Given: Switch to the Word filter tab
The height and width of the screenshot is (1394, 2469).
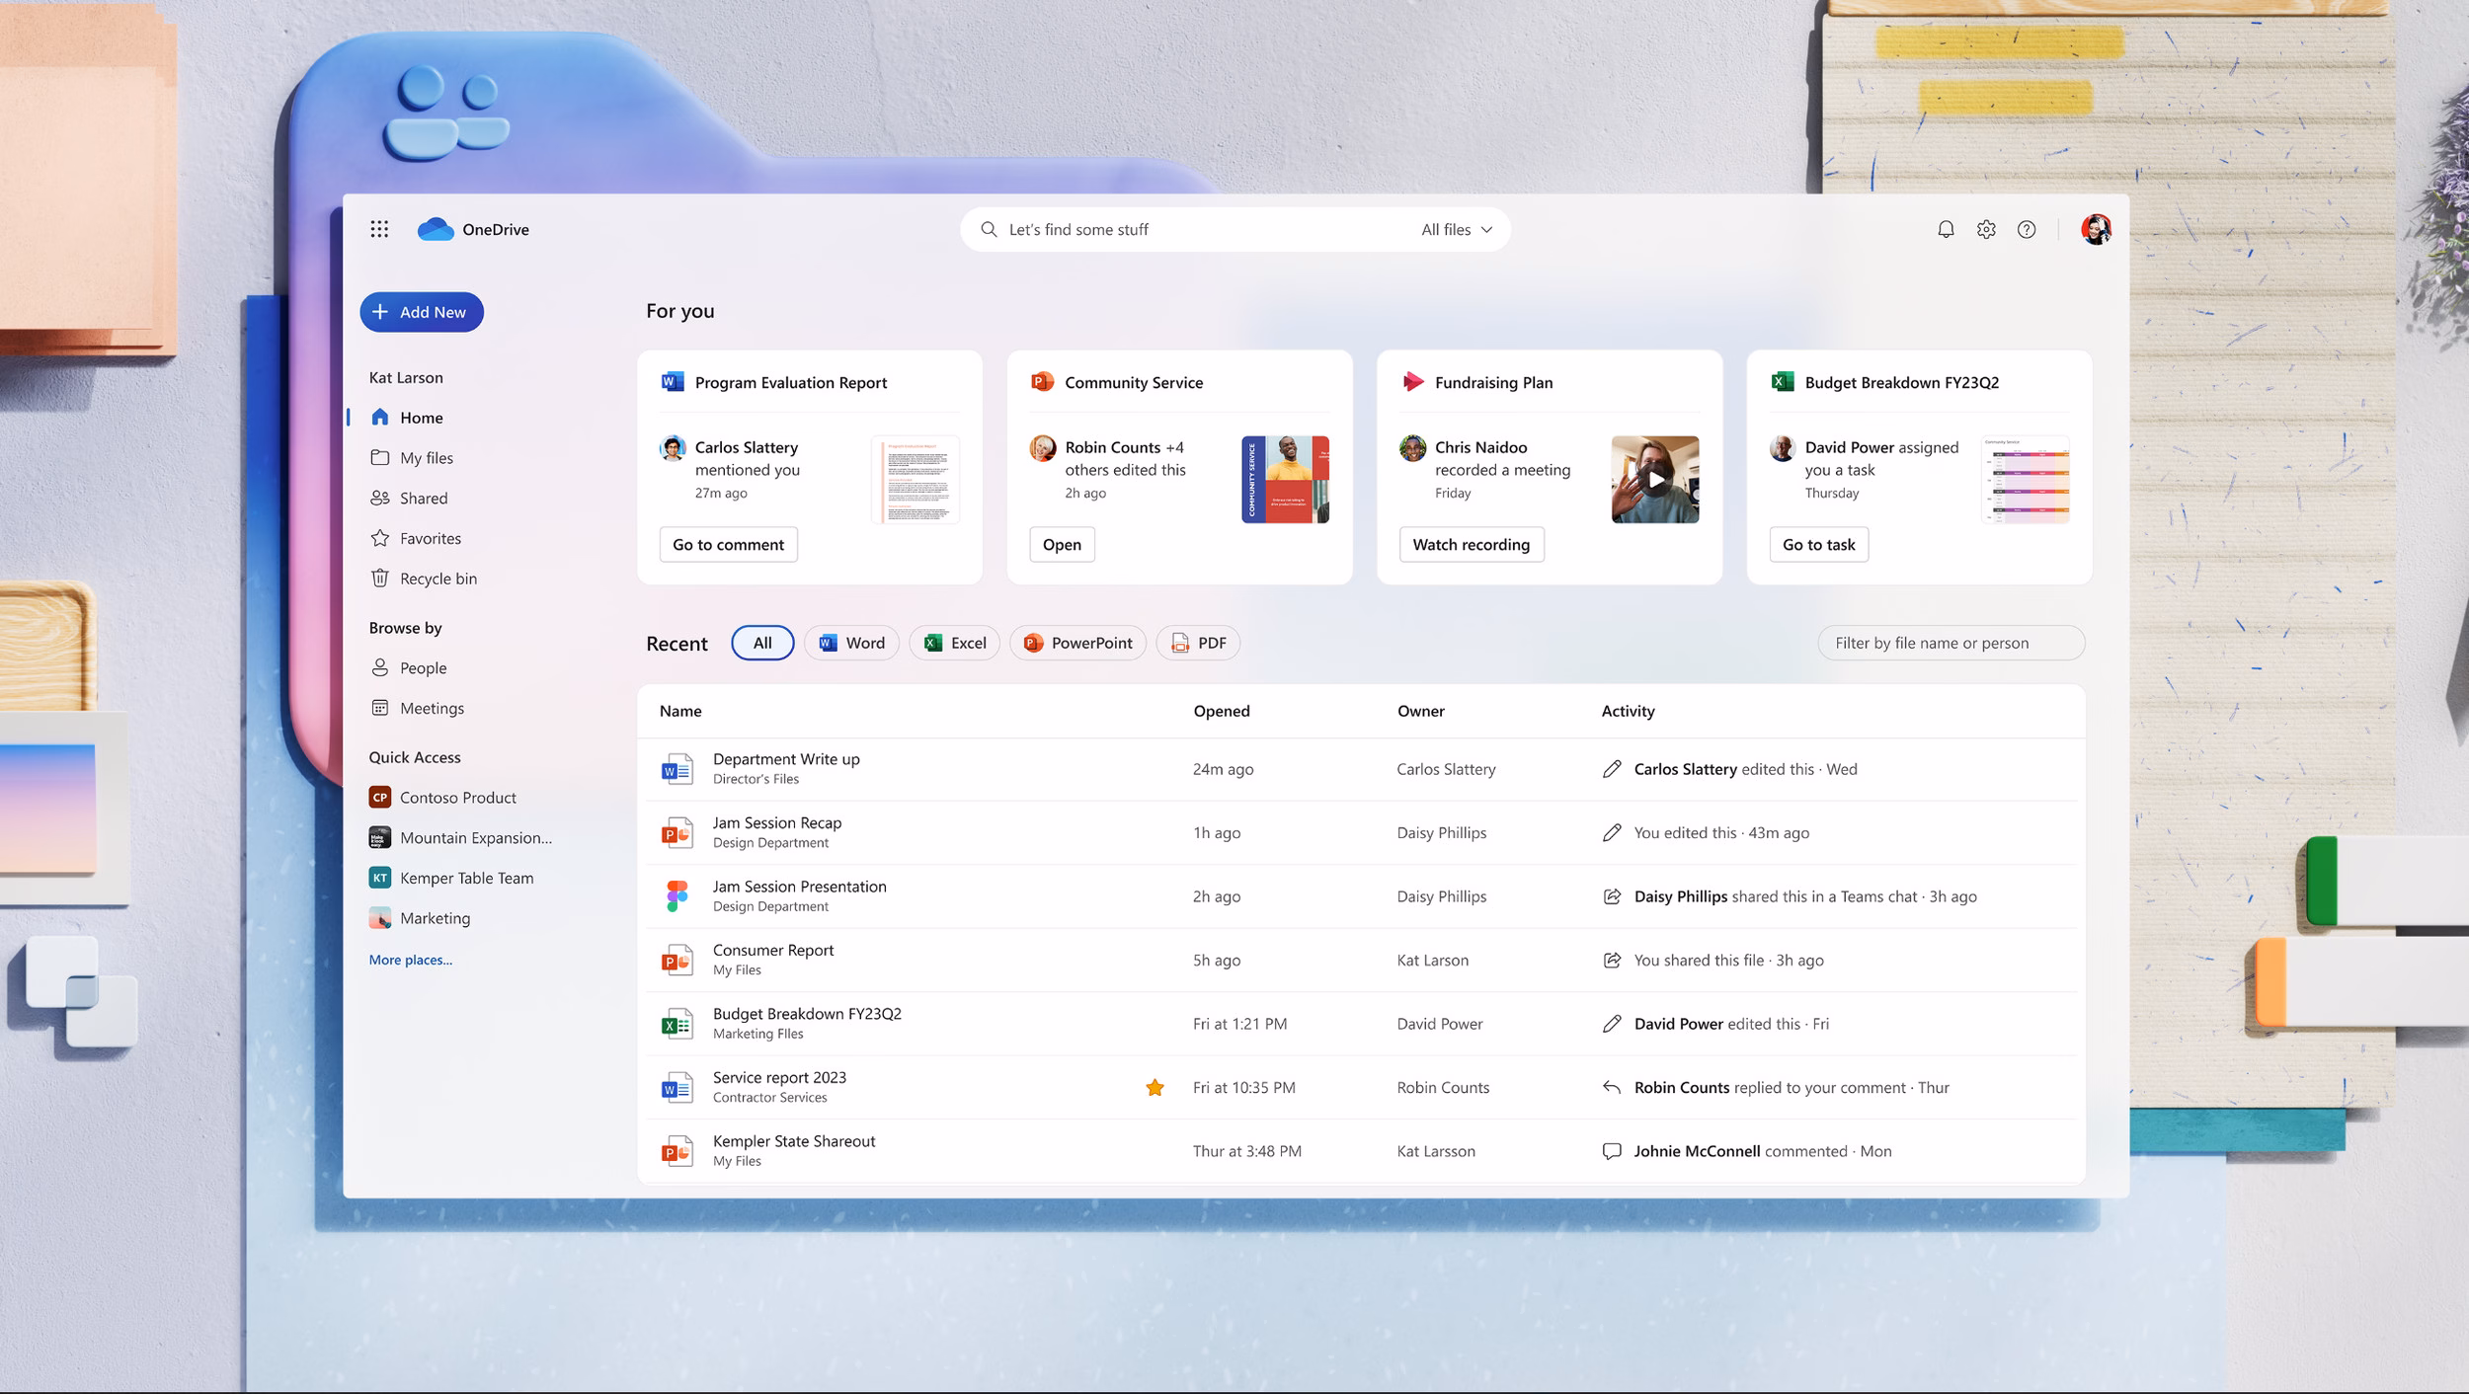Looking at the screenshot, I should point(850,643).
